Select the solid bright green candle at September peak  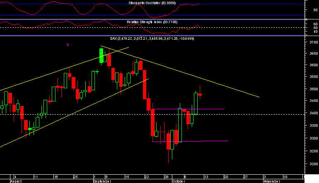[x=101, y=56]
